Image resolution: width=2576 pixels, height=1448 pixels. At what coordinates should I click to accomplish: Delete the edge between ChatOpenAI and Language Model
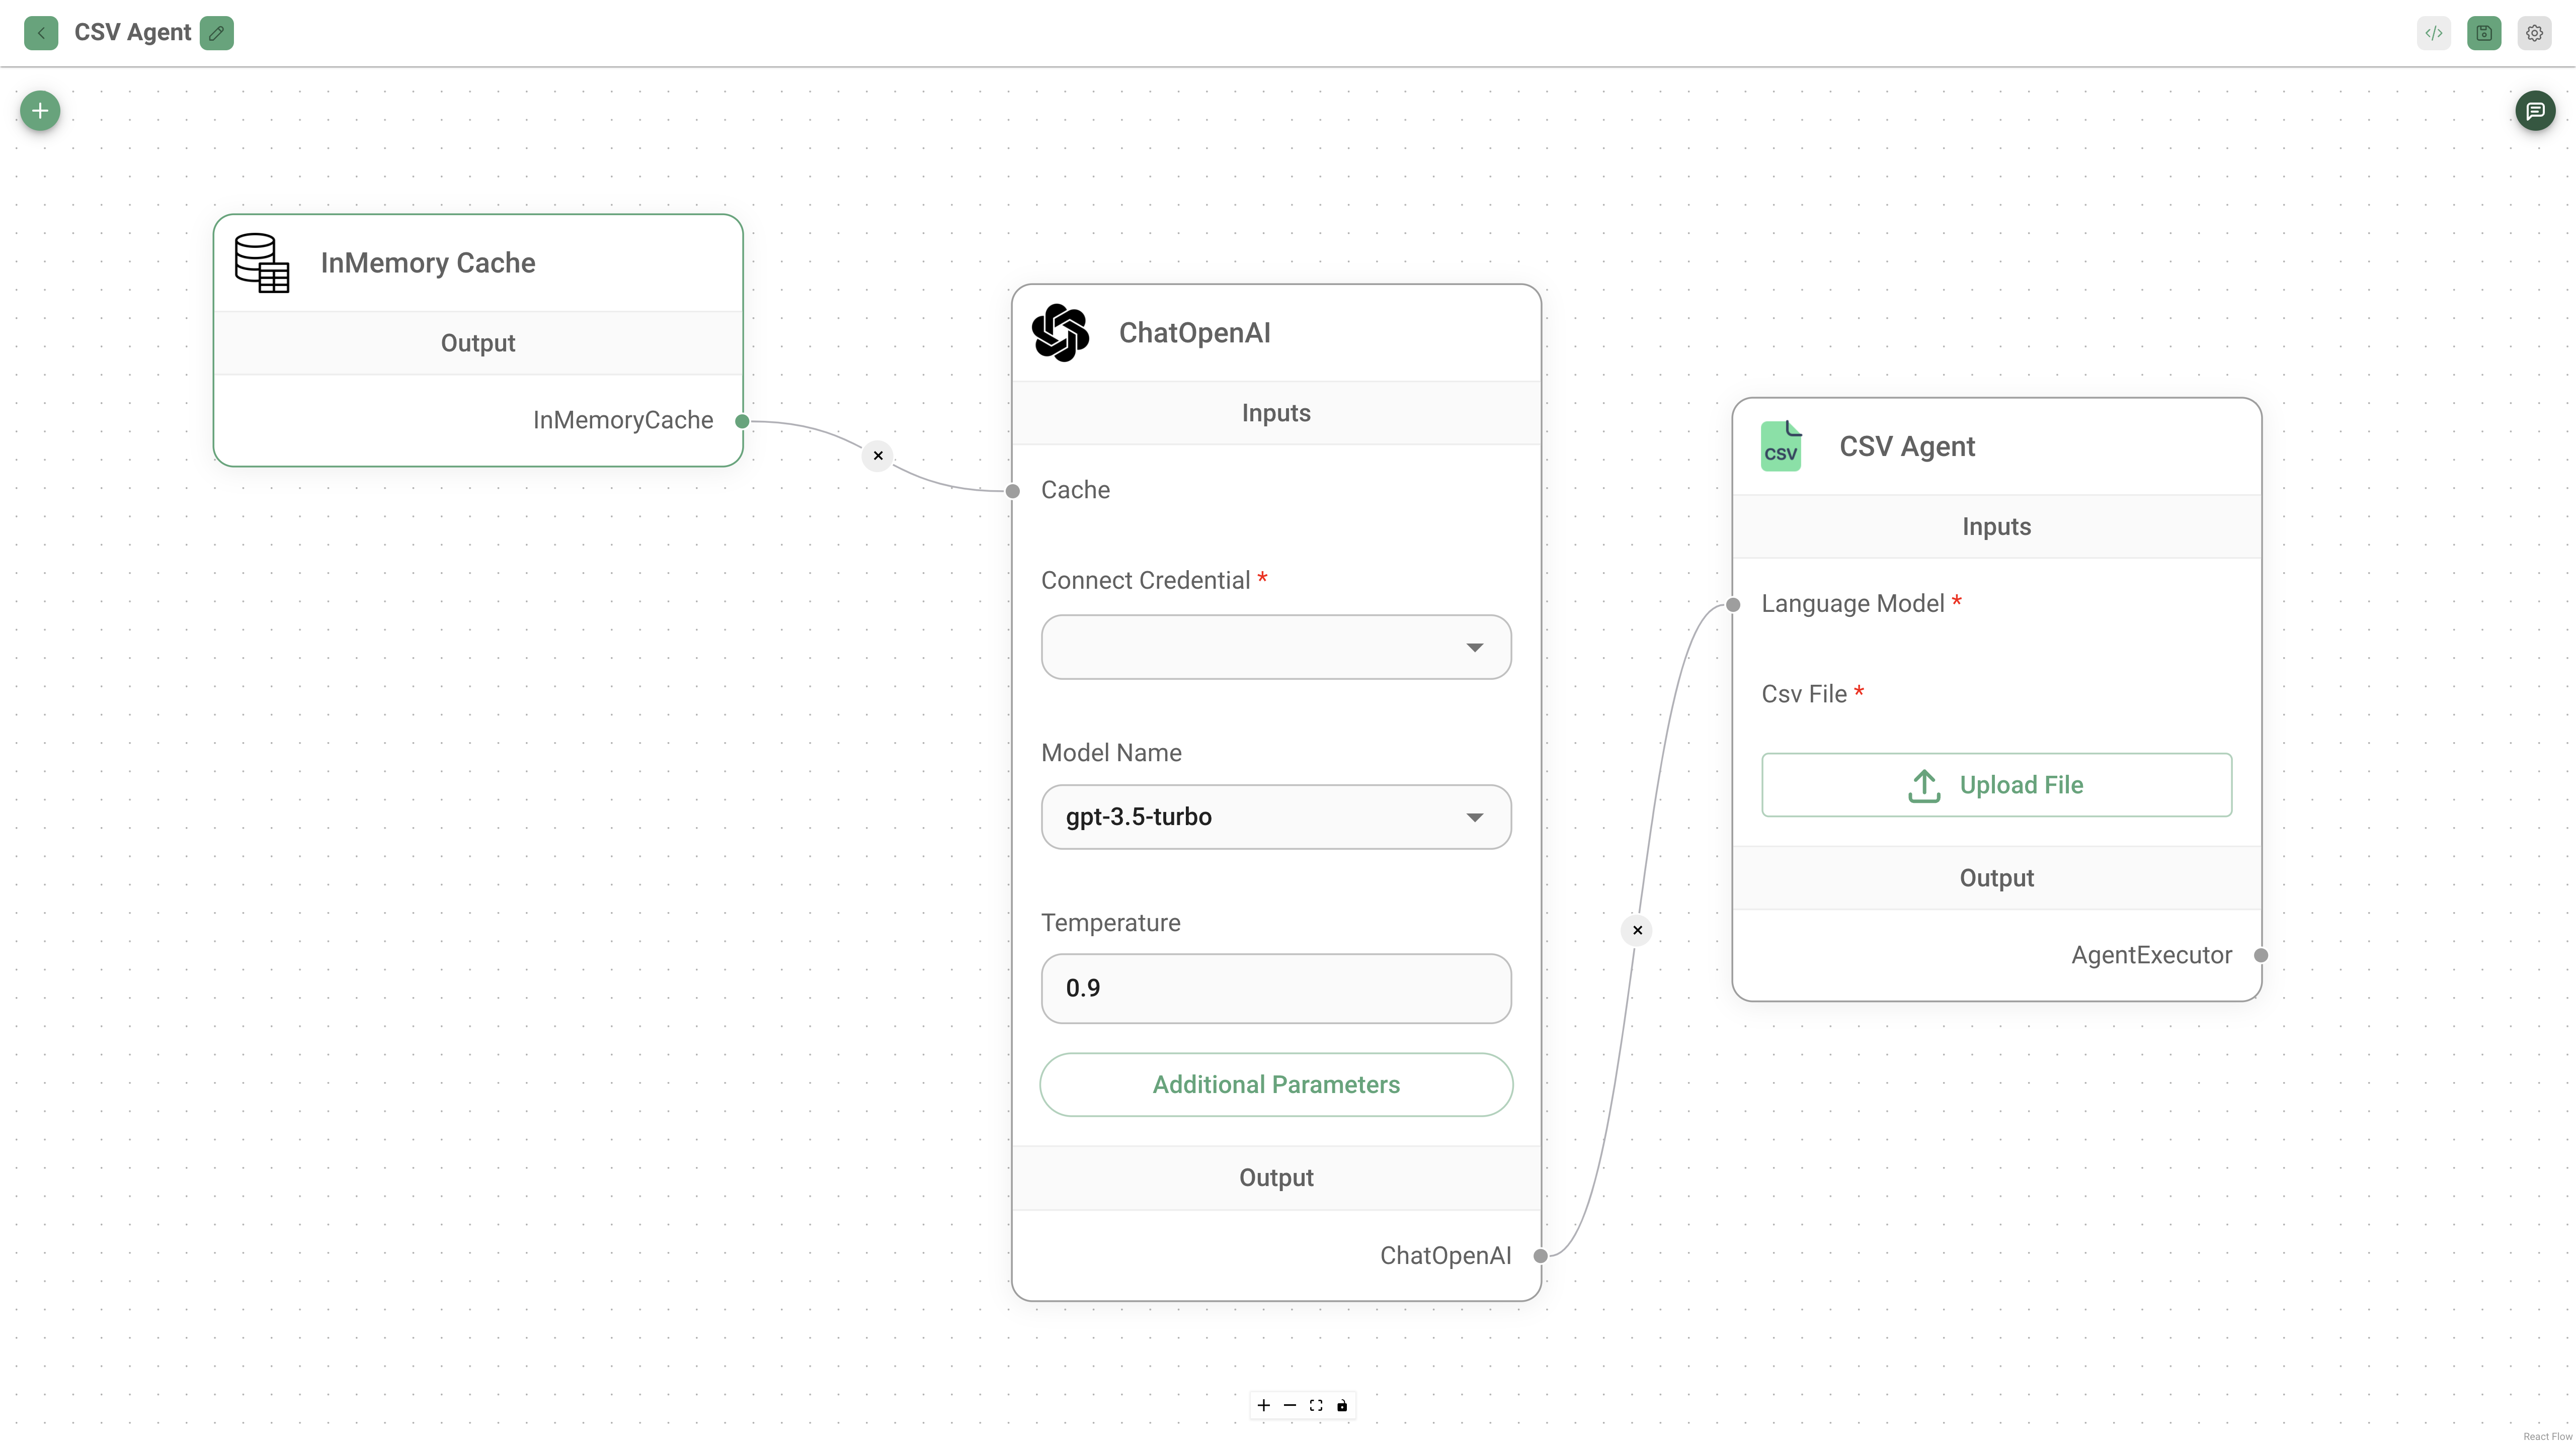[x=1637, y=930]
